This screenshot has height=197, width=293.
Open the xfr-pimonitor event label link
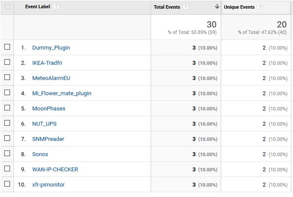click(48, 185)
